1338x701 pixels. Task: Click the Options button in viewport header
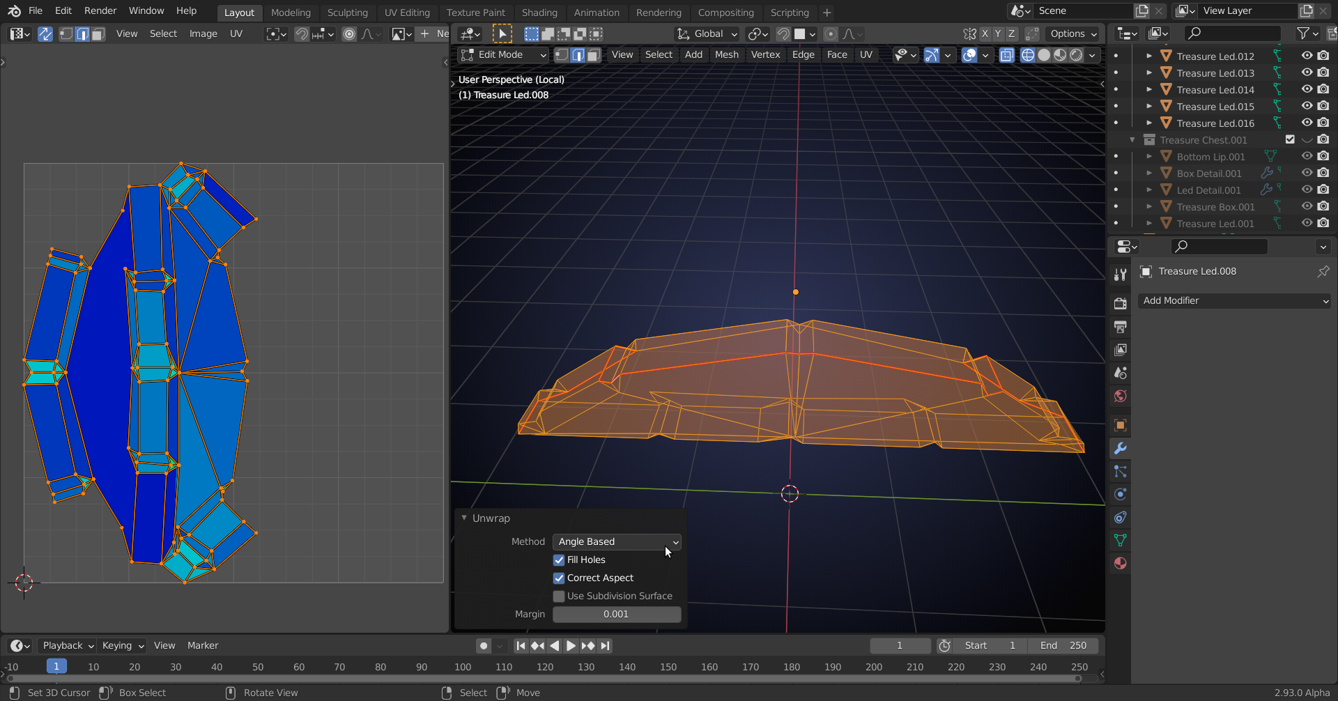tap(1073, 33)
